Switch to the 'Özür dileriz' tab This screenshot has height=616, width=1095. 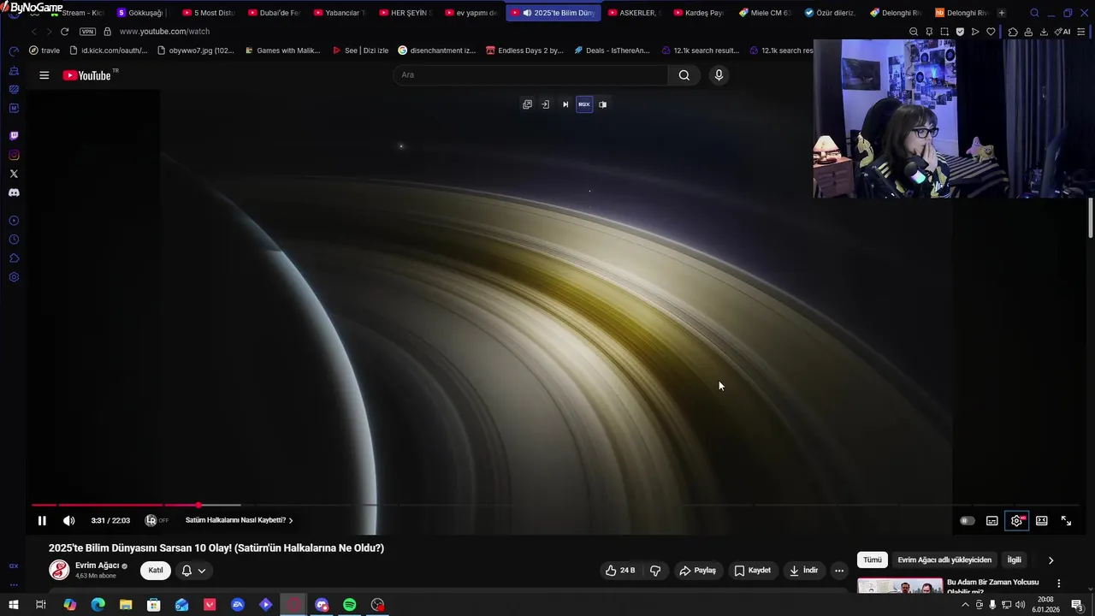[831, 13]
